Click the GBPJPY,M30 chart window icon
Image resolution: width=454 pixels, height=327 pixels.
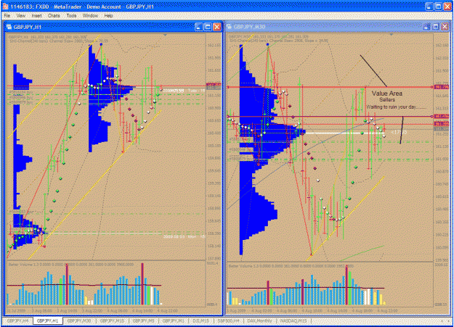(x=230, y=27)
